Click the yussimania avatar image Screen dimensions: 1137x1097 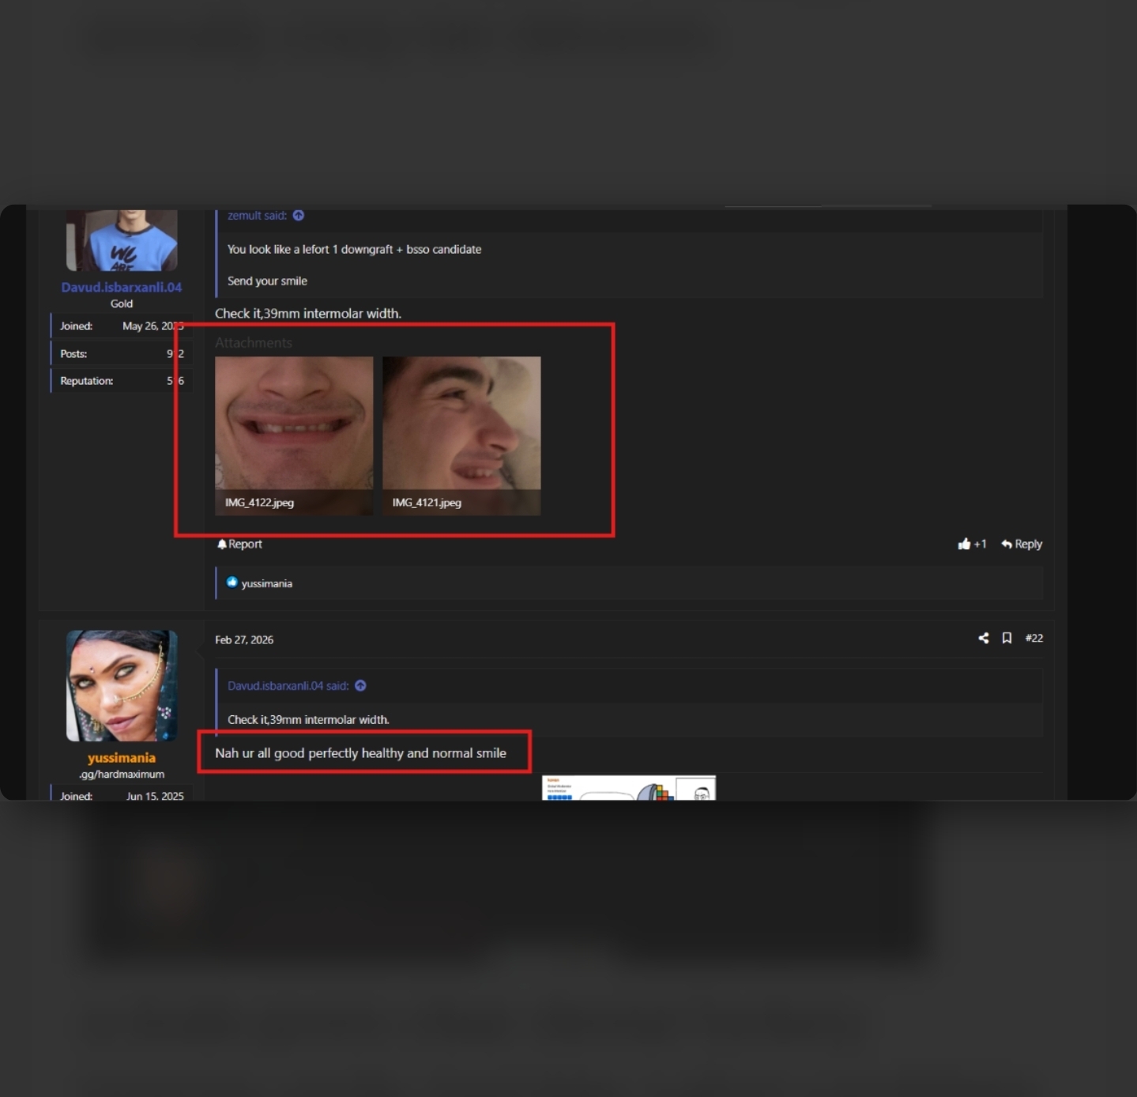tap(122, 685)
